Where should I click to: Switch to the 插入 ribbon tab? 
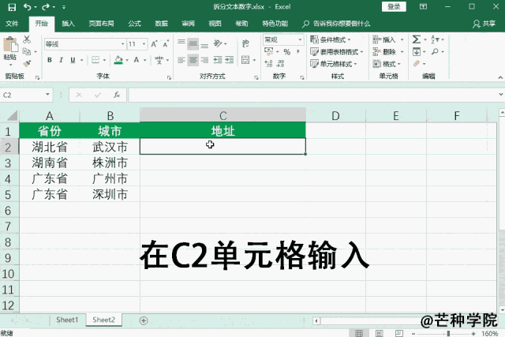click(69, 24)
